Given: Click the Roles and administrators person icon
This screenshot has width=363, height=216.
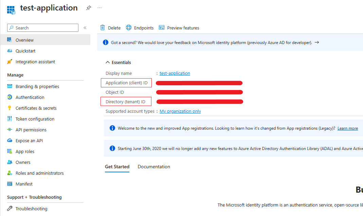Looking at the screenshot, I should (x=10, y=173).
